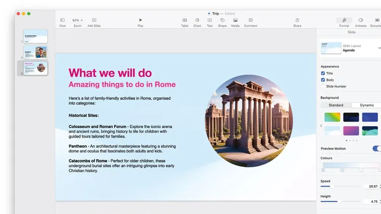Viewport: 381px width, 214px height.
Task: Add a Comment to the slide
Action: tap(250, 20)
